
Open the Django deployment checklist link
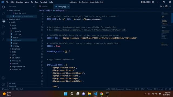coord(90,30)
